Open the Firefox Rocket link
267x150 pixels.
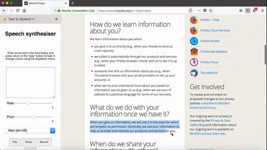tap(210, 41)
